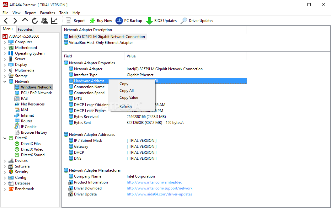Switch to the Favorites sidebar tab
Image resolution: width=331 pixels, height=208 pixels.
click(x=25, y=29)
